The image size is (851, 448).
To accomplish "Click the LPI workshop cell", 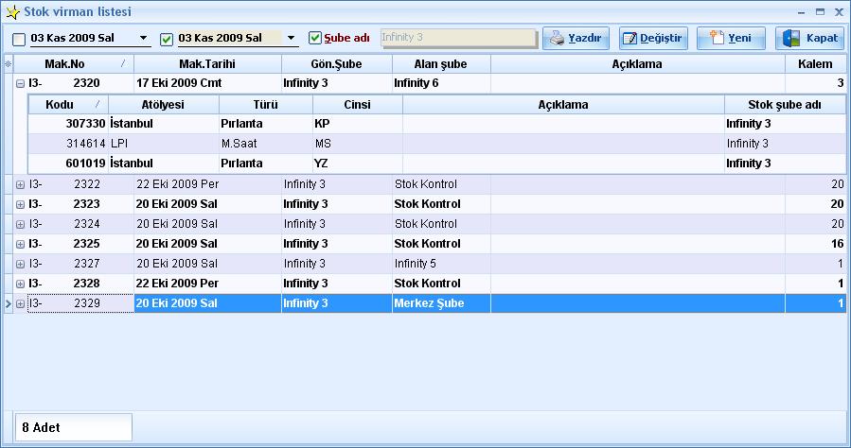I will pyautogui.click(x=164, y=144).
